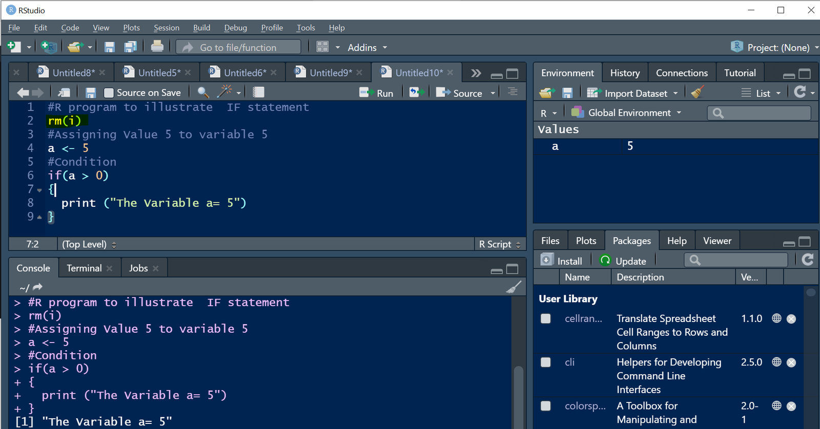Click the console vertical scrollbar thumb
Screen dimensions: 820x429
click(x=518, y=397)
